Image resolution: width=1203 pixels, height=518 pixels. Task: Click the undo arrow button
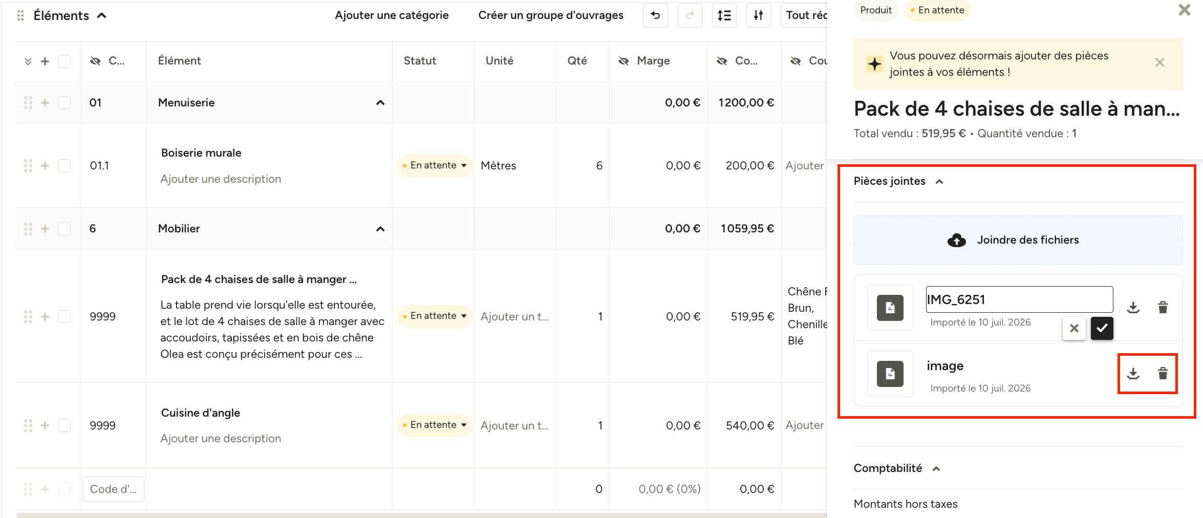[x=655, y=15]
